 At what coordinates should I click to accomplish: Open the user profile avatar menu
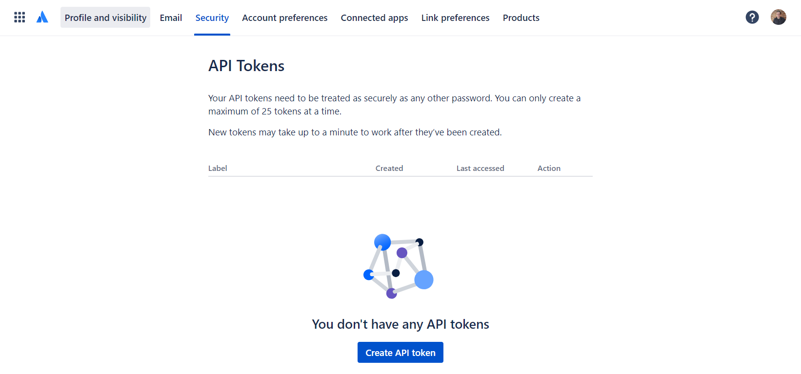778,18
